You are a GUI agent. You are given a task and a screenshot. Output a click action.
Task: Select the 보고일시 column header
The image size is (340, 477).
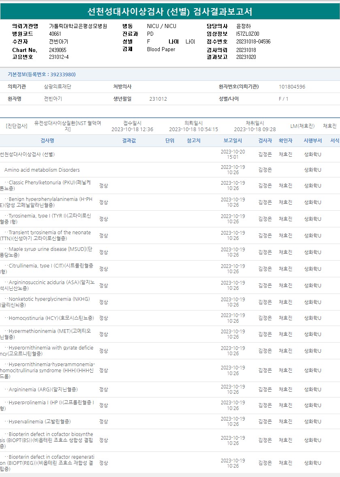233,140
